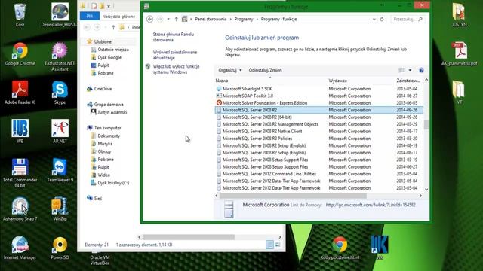Click the programs list horizontal scrollbar
Image resolution: width=483 pixels, height=271 pixels.
[x=293, y=196]
